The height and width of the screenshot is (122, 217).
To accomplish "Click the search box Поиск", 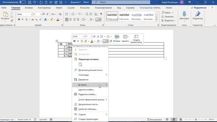I will [121, 2].
